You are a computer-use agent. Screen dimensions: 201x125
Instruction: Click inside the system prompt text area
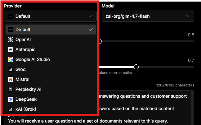pos(99,108)
